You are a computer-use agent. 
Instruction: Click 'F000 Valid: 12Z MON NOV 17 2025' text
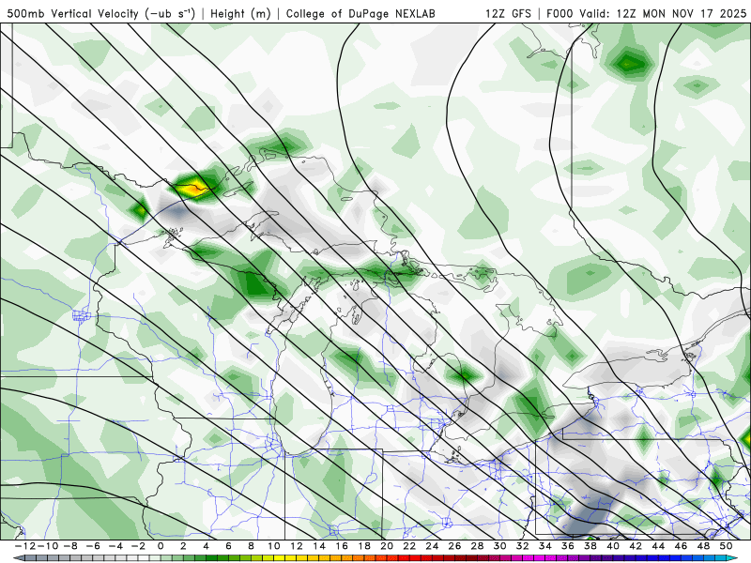[646, 13]
